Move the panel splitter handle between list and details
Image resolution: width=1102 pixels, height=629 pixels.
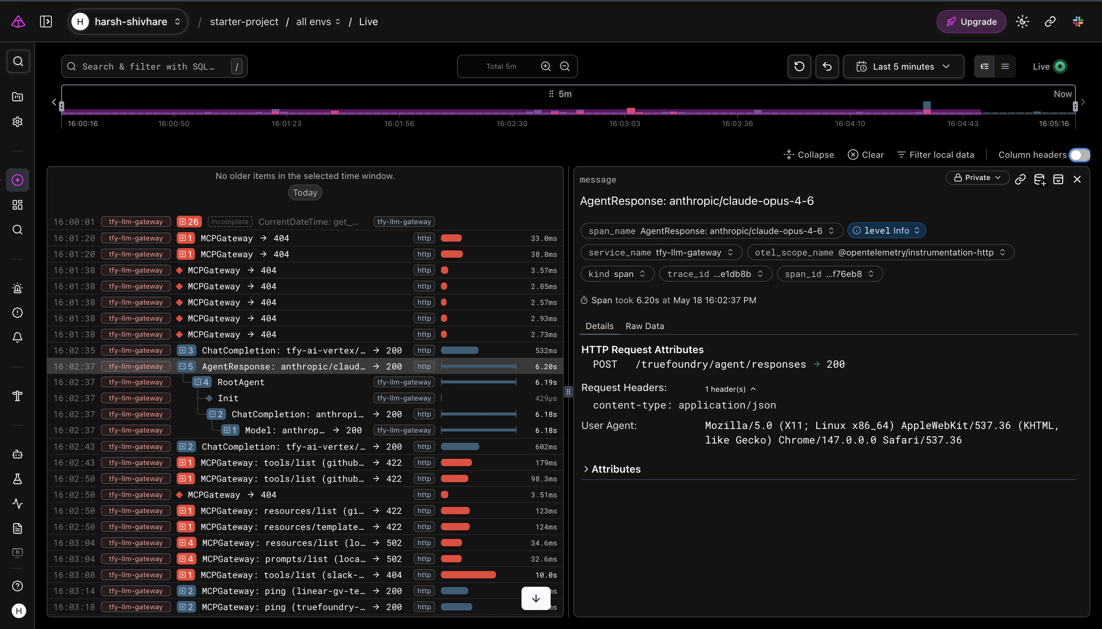[568, 392]
